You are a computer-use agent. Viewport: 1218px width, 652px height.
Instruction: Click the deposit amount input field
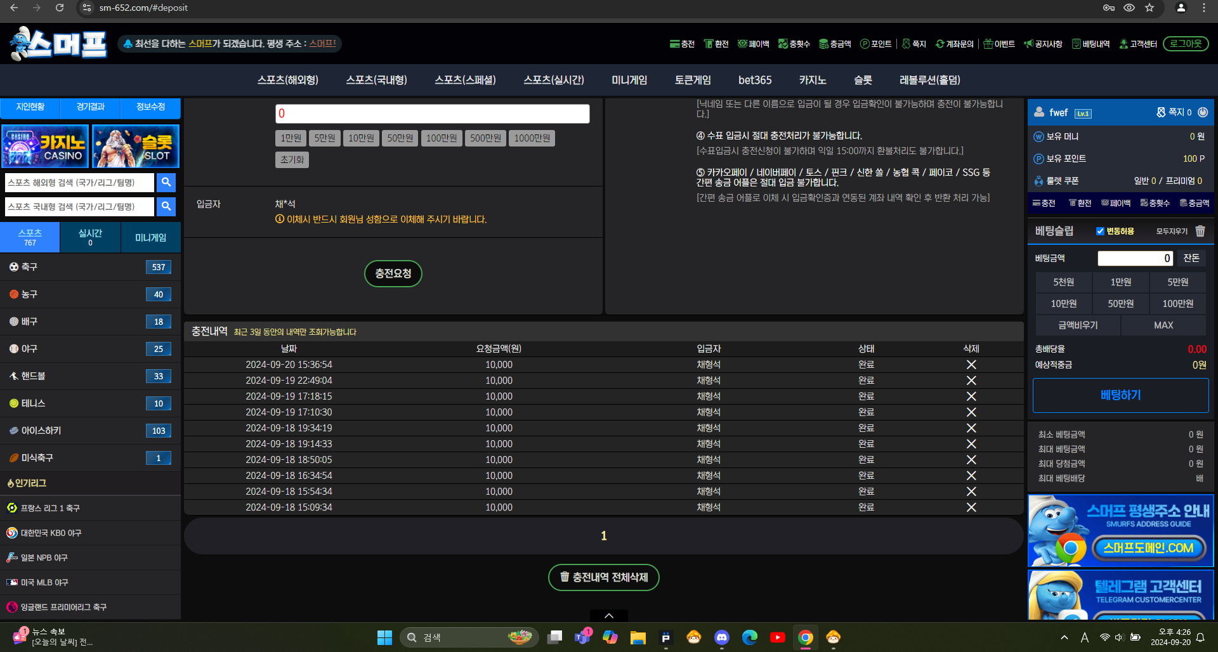click(x=432, y=114)
